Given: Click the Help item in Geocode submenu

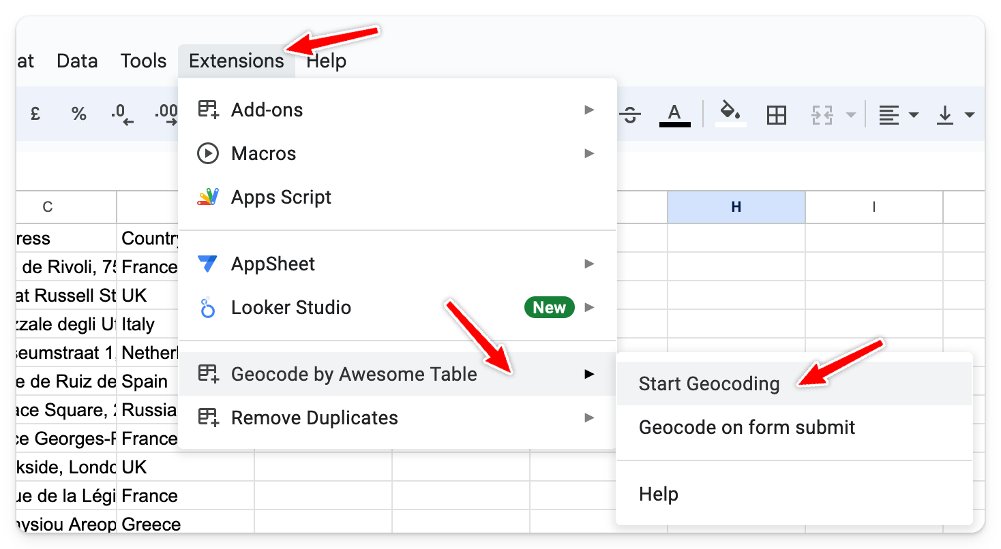Looking at the screenshot, I should click(658, 494).
